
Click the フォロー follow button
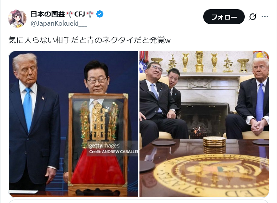[224, 17]
